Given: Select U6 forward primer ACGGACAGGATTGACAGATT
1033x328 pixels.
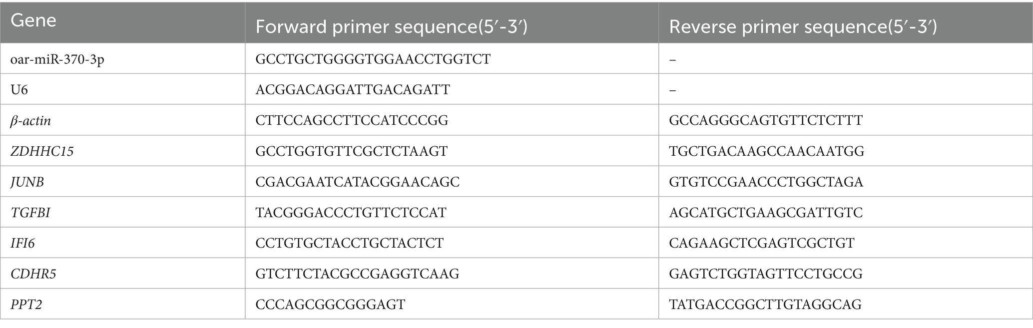Looking at the screenshot, I should click(x=352, y=90).
